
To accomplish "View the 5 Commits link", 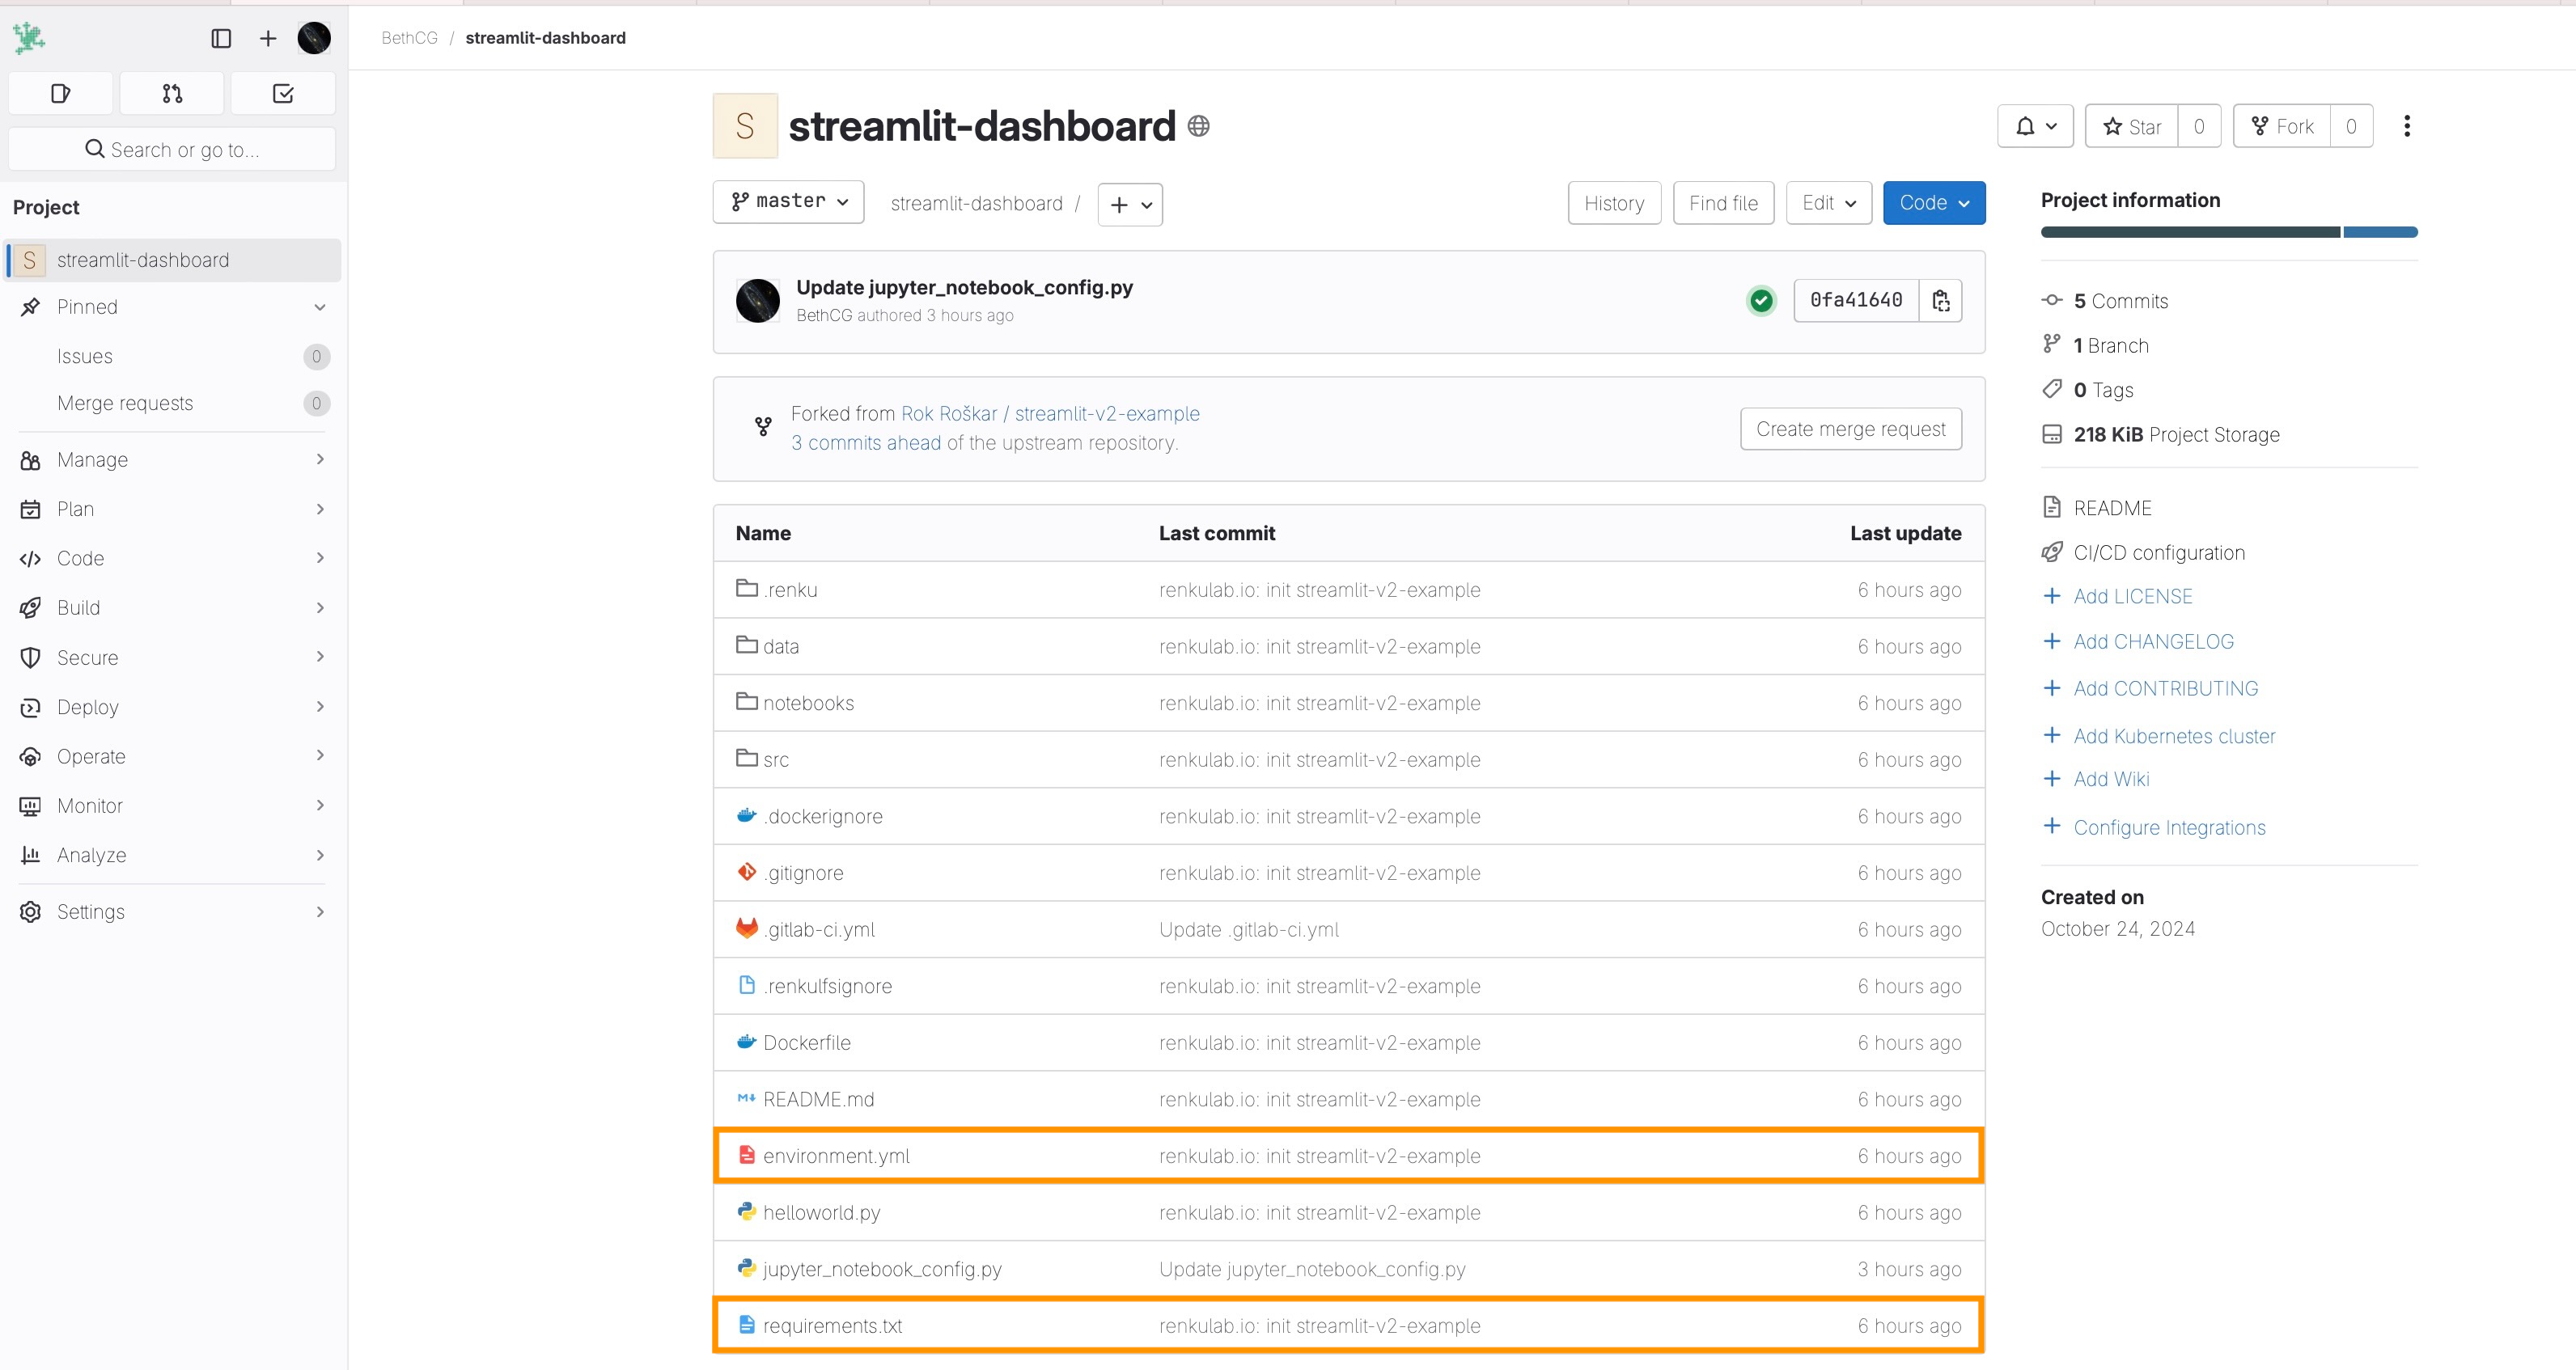I will coord(2120,301).
